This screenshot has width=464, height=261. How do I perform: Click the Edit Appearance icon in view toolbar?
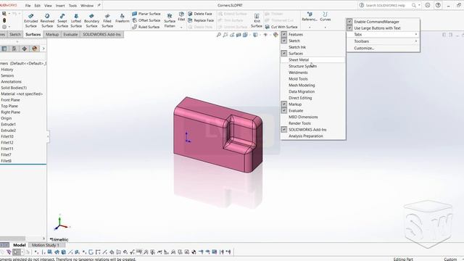(275, 35)
